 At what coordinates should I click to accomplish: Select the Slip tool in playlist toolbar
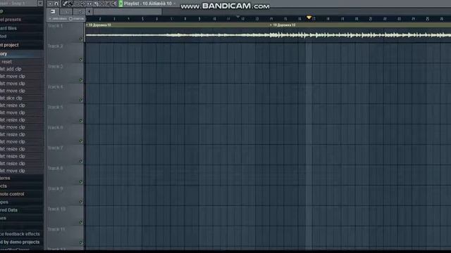click(x=89, y=4)
